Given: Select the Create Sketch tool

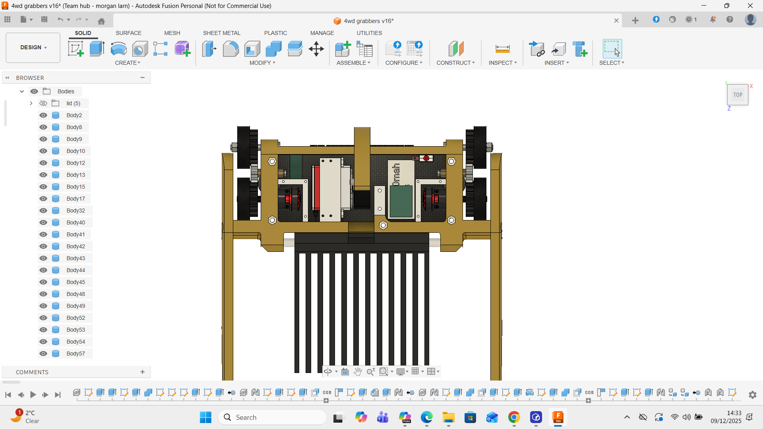Looking at the screenshot, I should [x=76, y=49].
